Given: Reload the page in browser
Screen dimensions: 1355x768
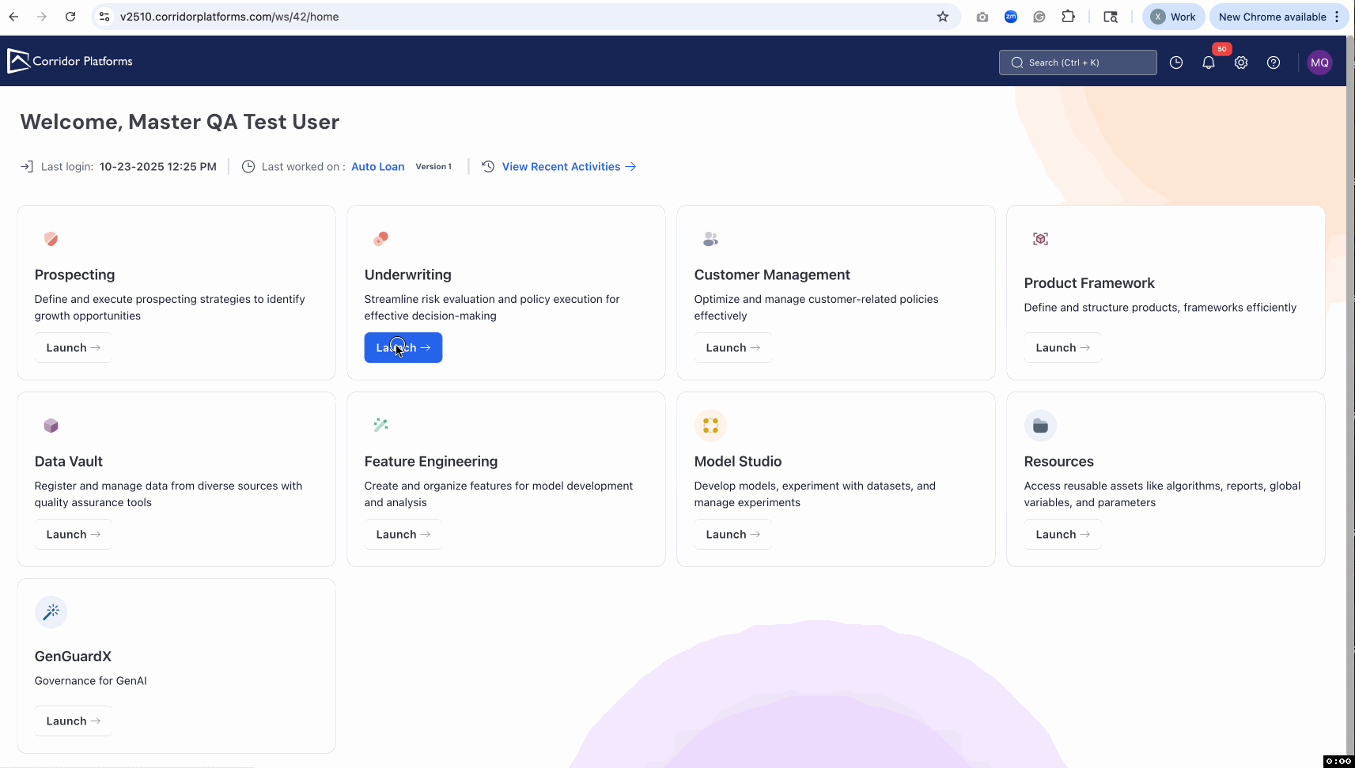Looking at the screenshot, I should pos(70,17).
